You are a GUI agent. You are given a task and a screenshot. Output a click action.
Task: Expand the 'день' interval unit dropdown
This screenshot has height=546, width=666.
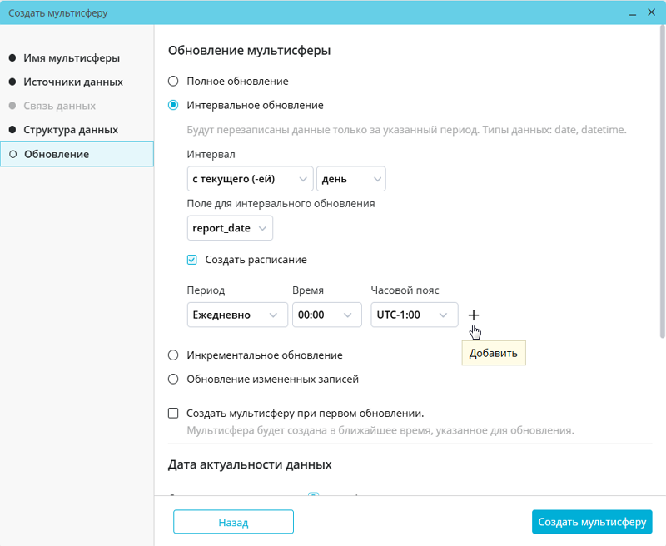(350, 179)
